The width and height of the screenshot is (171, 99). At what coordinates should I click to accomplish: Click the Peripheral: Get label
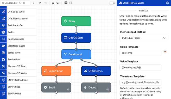pyautogui.click(x=15, y=25)
